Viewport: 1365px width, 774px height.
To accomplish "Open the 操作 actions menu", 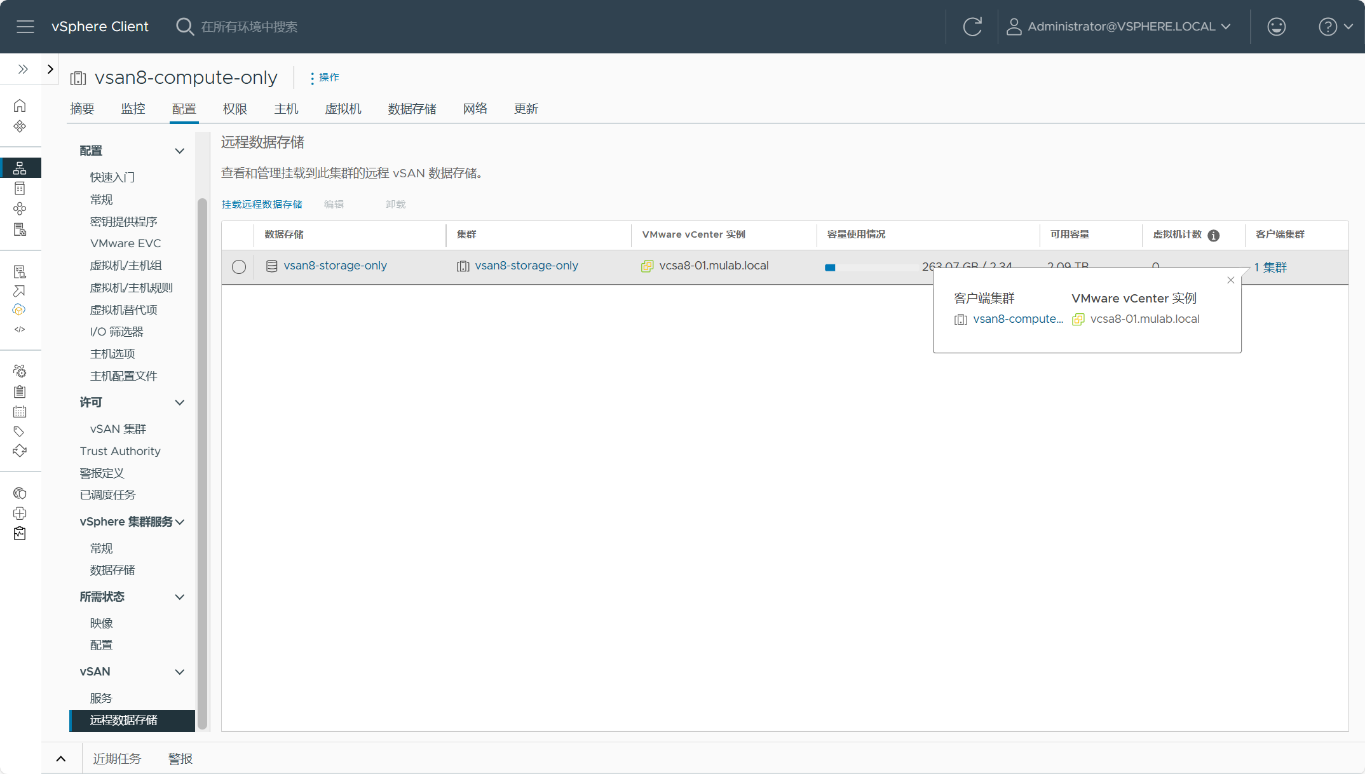I will 325,78.
